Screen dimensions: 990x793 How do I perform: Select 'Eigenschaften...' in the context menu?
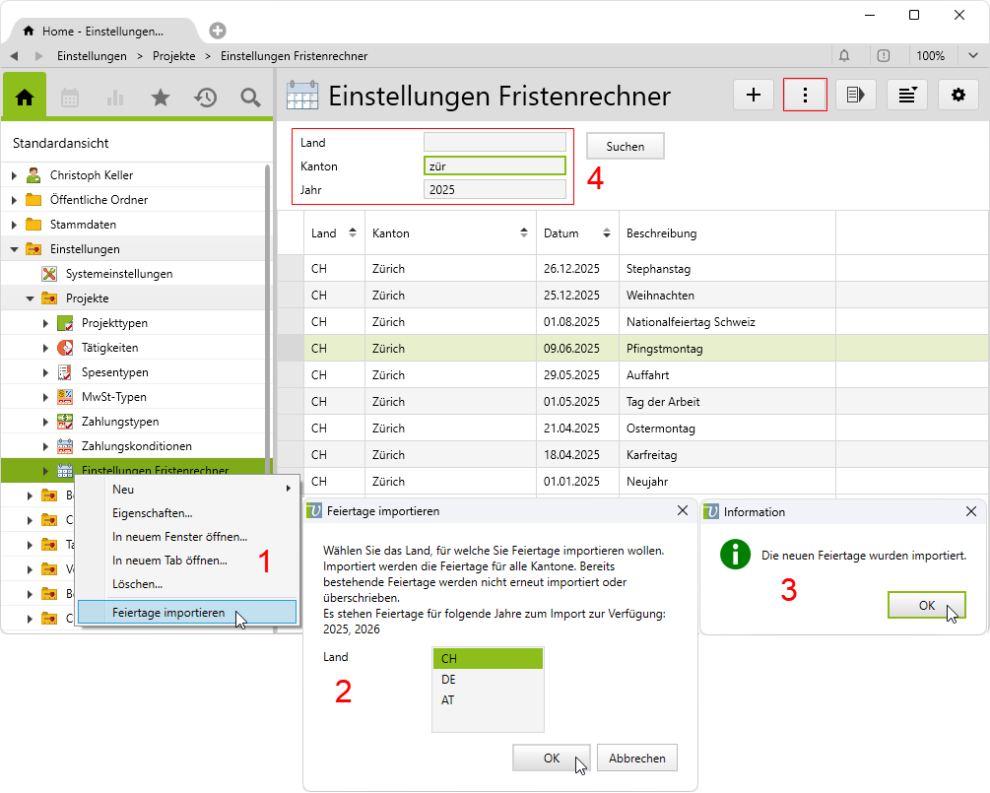(152, 512)
